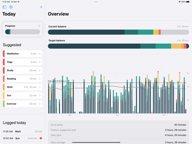Tap the Suggested section heading
The image size is (192, 144).
point(12,45)
